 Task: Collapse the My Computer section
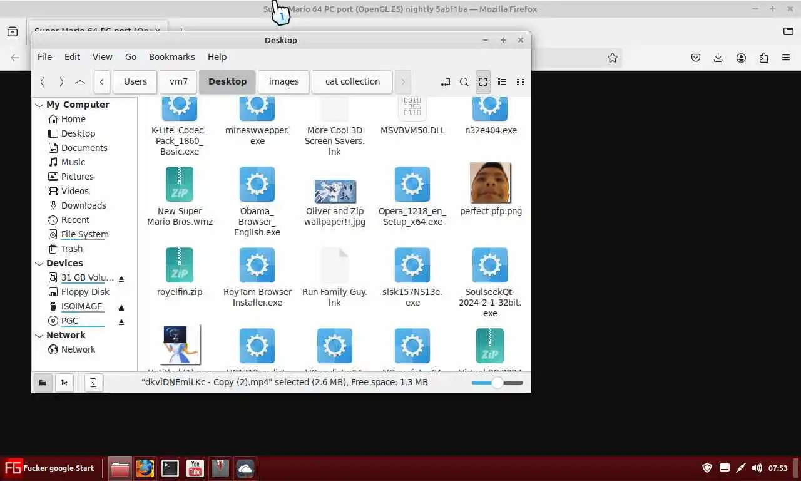tap(39, 105)
